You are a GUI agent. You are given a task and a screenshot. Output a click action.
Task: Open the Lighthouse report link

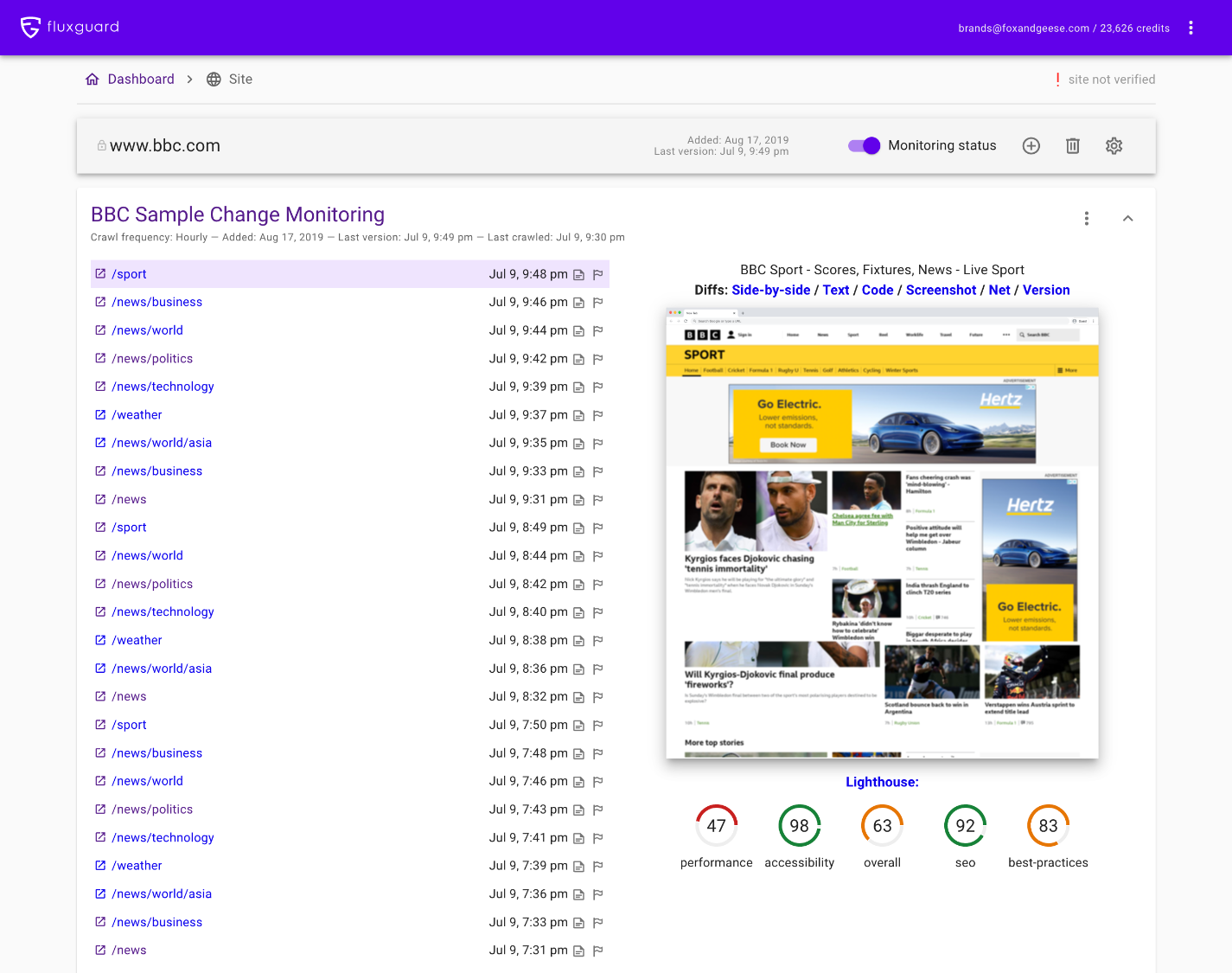(882, 782)
